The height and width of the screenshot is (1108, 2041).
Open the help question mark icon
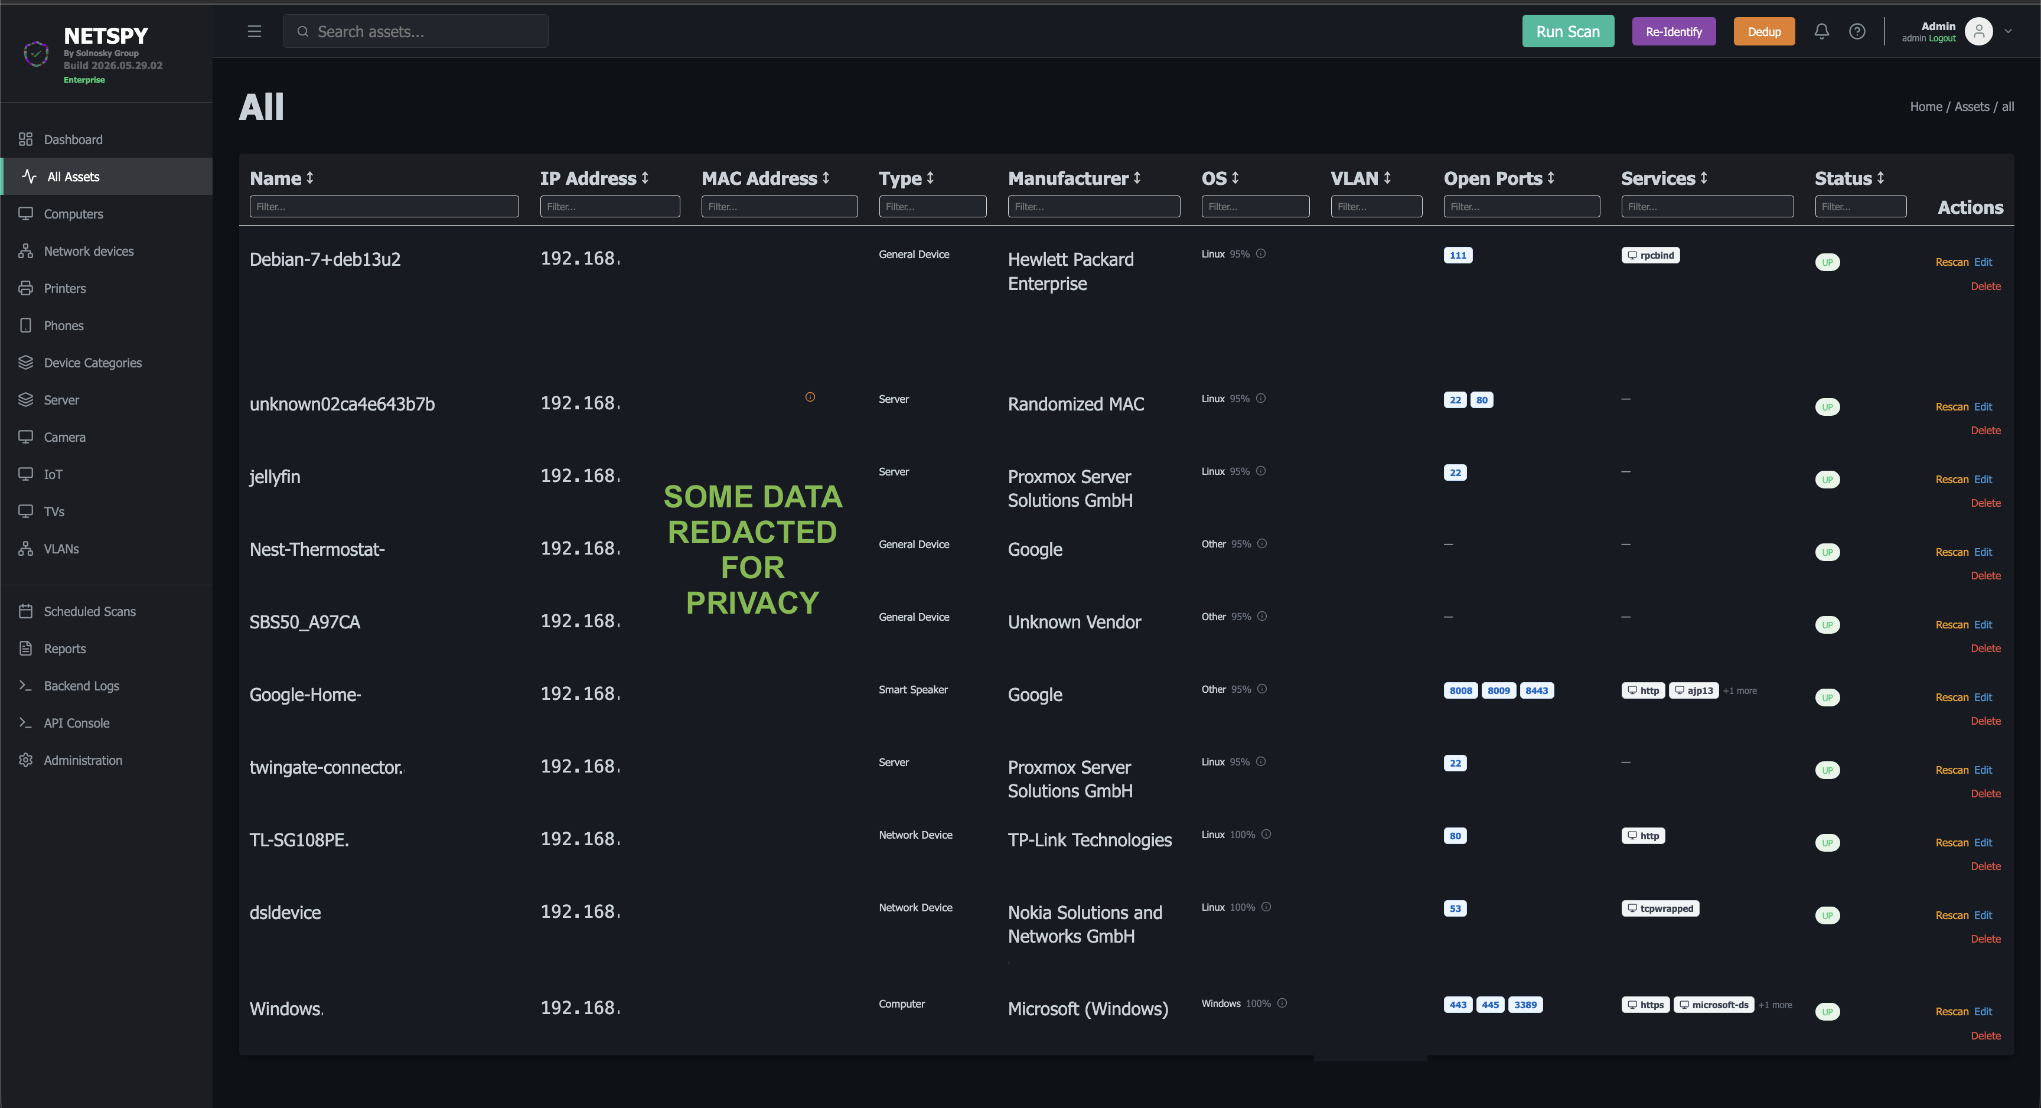[1857, 32]
